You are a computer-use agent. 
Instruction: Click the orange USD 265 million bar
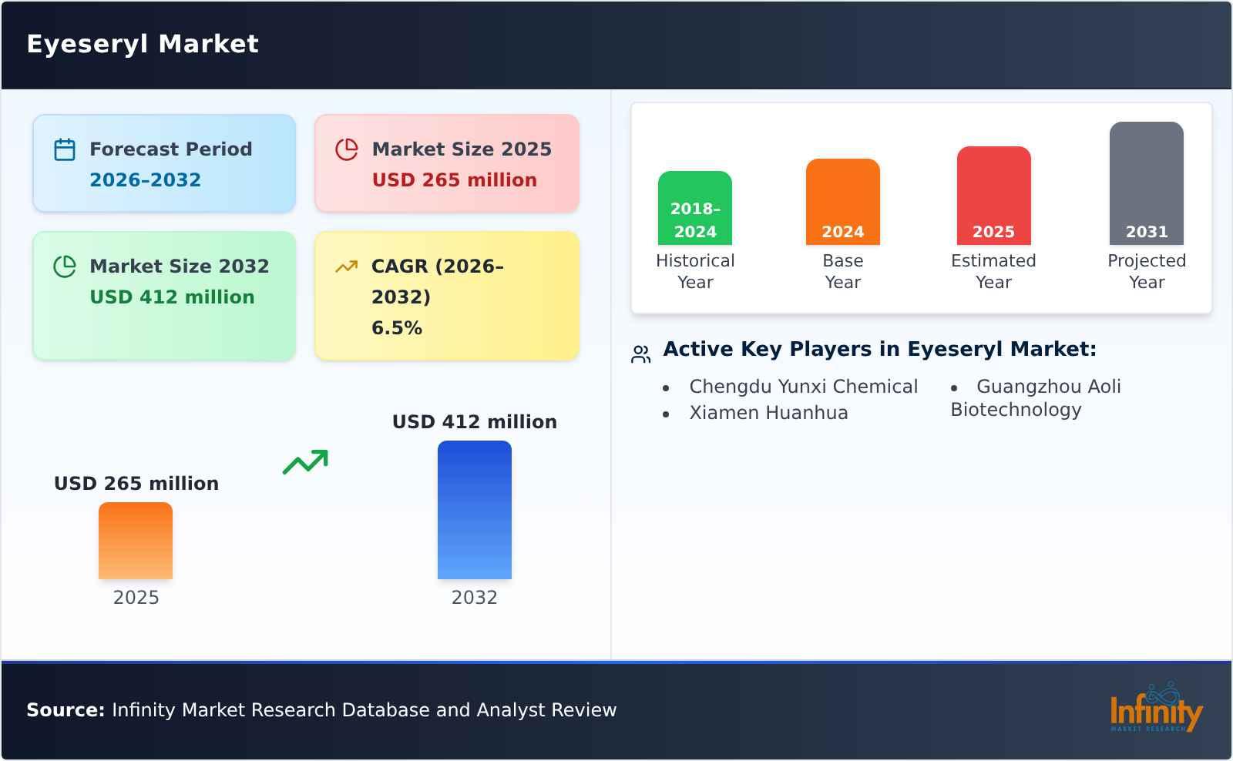click(135, 539)
